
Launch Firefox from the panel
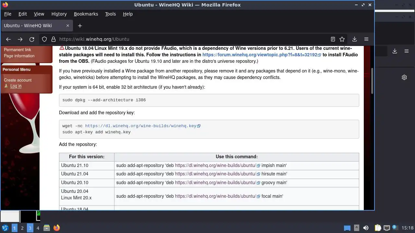click(57, 228)
